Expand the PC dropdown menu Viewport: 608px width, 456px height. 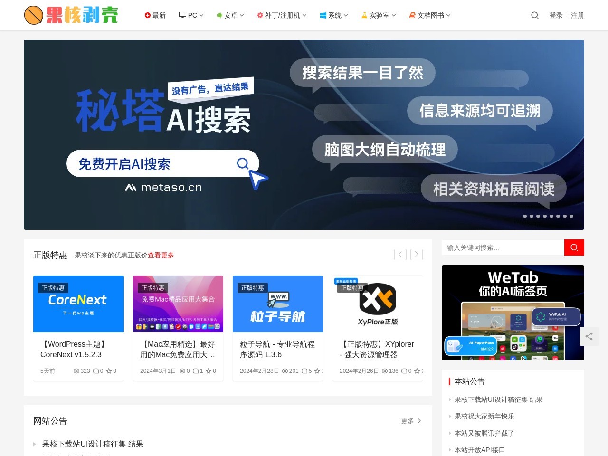[191, 15]
